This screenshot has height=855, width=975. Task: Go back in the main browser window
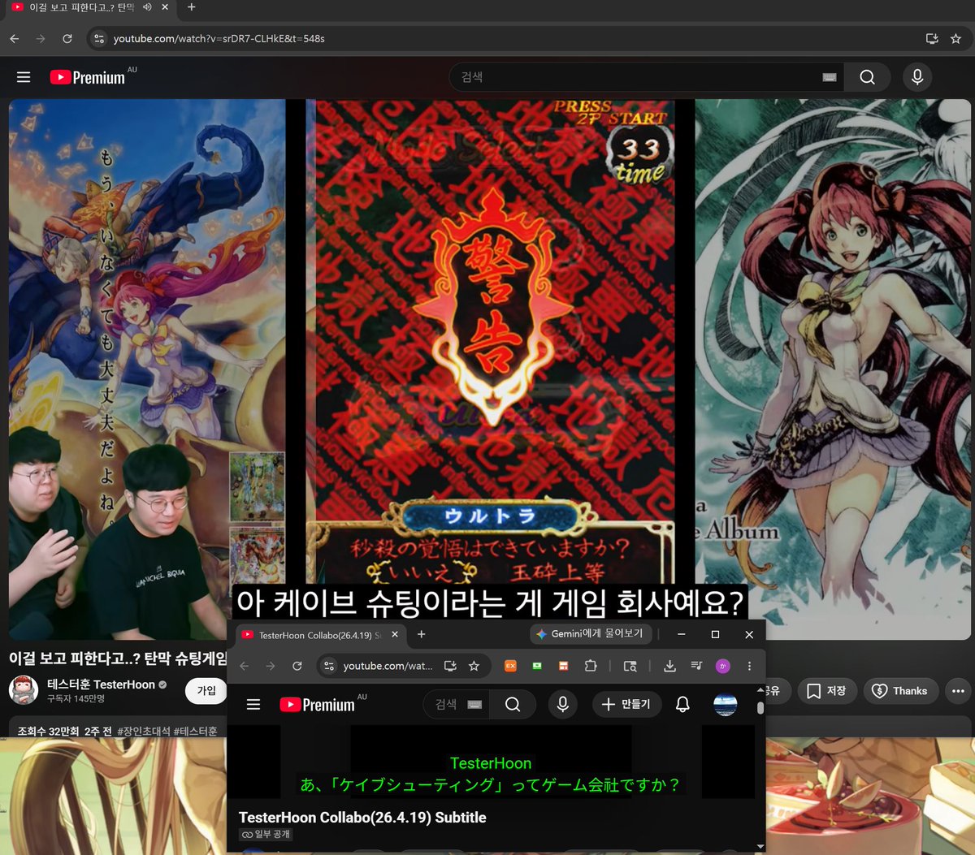(x=15, y=38)
